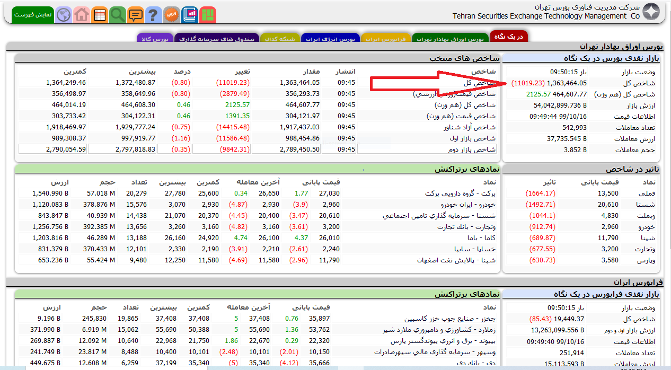Click trade count value 542,993
This screenshot has height=370, width=671.
[575, 127]
